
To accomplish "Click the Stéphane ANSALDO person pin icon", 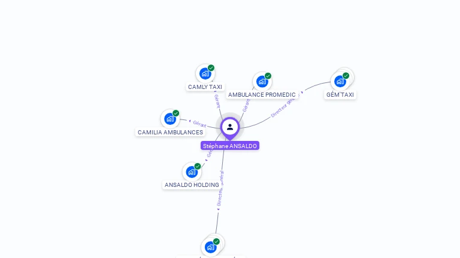I will pyautogui.click(x=230, y=128).
